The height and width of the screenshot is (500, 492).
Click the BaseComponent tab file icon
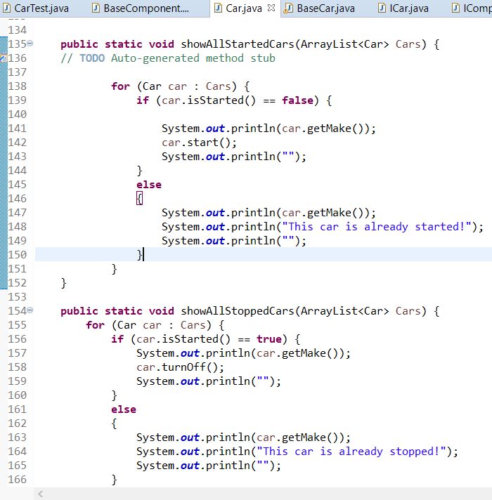pyautogui.click(x=96, y=8)
